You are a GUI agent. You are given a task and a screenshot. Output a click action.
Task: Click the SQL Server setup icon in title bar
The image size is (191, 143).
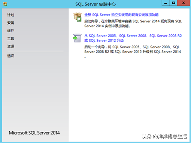click(5, 4)
